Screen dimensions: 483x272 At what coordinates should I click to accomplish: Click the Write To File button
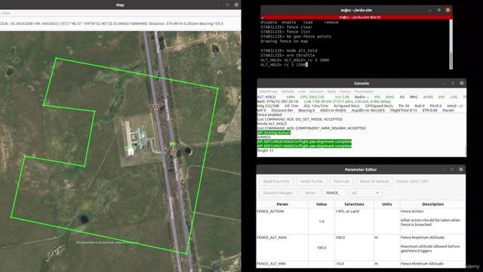click(311, 181)
